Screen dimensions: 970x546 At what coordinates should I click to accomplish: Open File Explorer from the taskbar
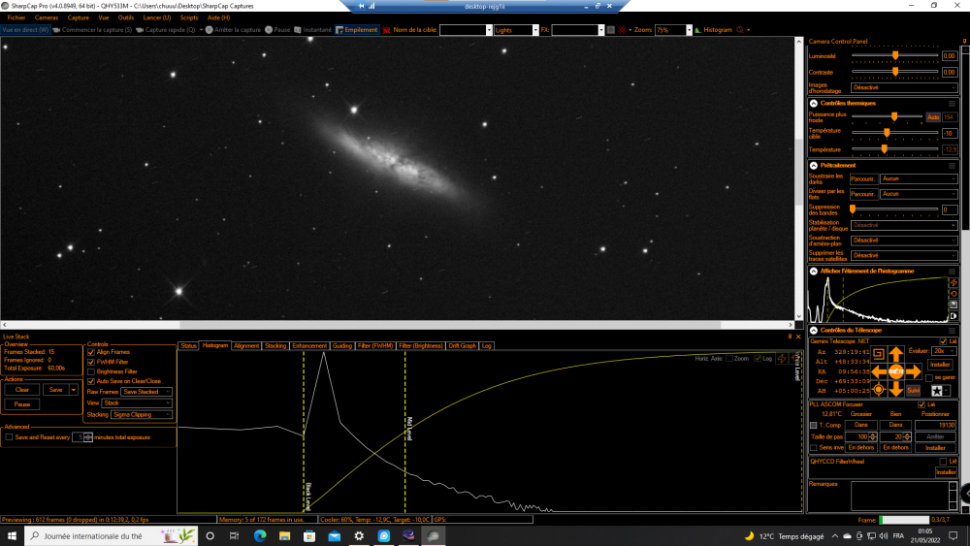click(x=284, y=535)
